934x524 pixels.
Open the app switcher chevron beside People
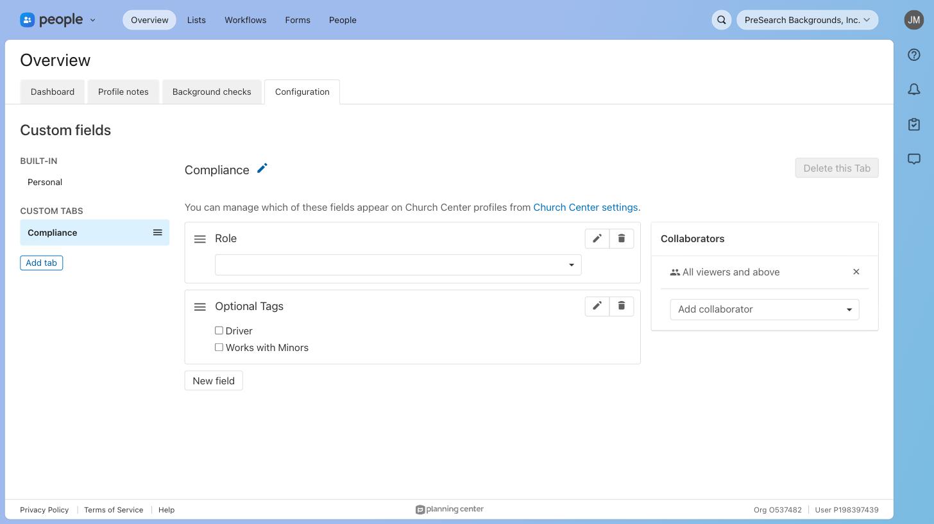click(92, 20)
